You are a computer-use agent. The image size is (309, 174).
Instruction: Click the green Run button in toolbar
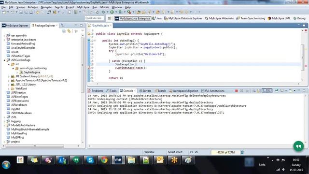pyautogui.click(x=112, y=12)
